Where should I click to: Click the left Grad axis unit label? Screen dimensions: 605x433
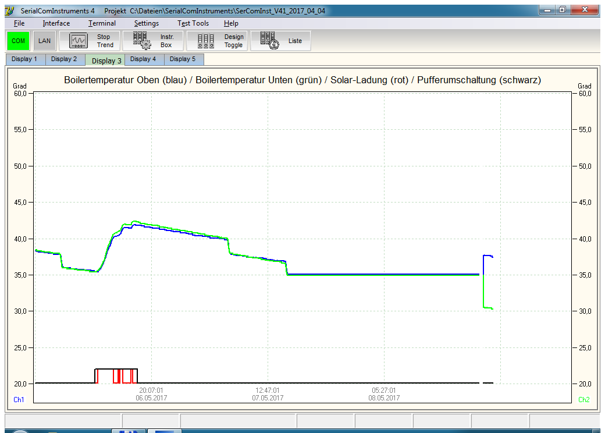point(20,86)
